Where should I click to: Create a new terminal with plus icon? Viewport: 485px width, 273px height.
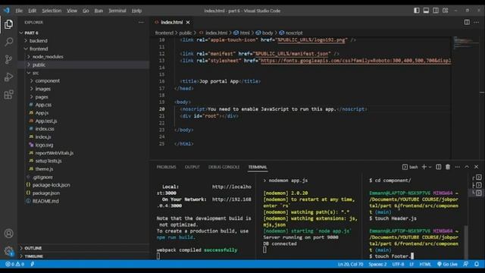[x=424, y=167]
